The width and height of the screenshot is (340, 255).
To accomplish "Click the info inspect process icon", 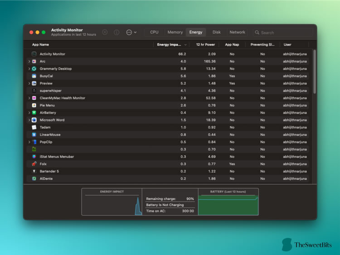I will 117,32.
